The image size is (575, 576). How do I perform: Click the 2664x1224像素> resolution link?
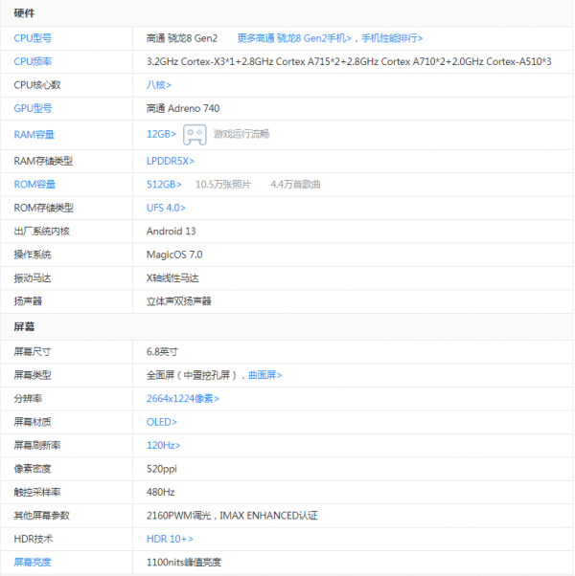click(x=183, y=399)
